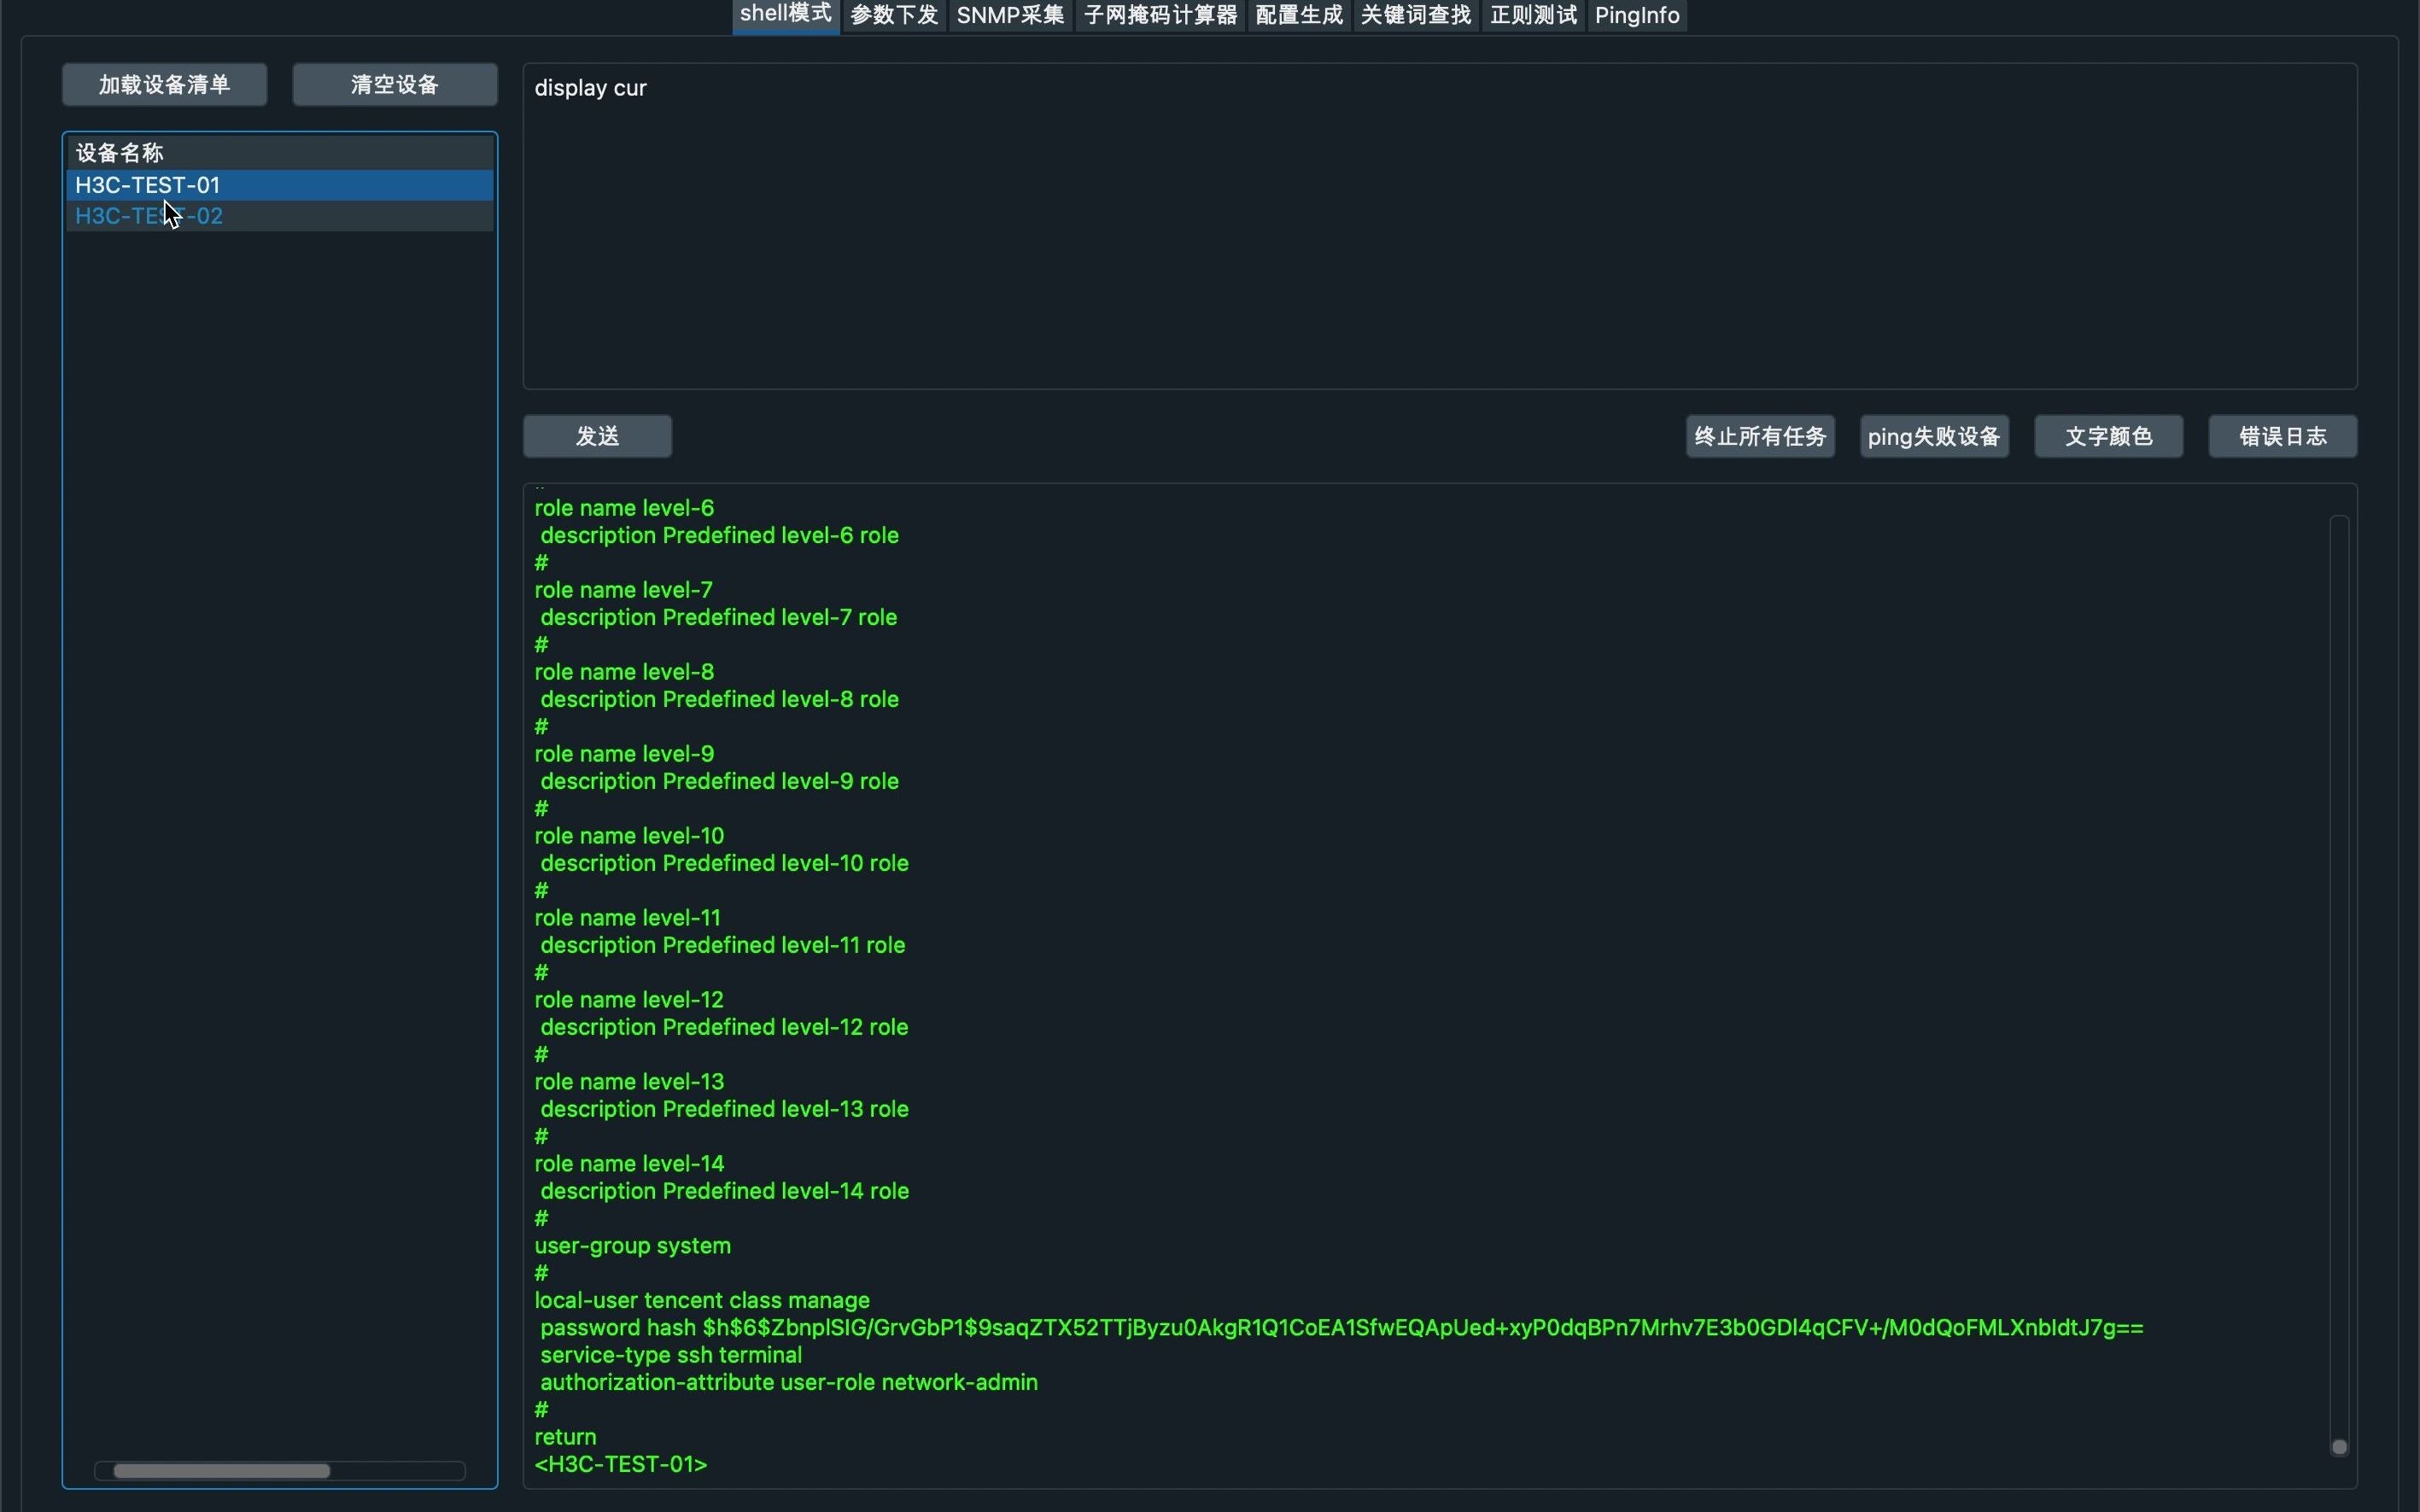Select device H3C-TEST-01 in list

(280, 185)
